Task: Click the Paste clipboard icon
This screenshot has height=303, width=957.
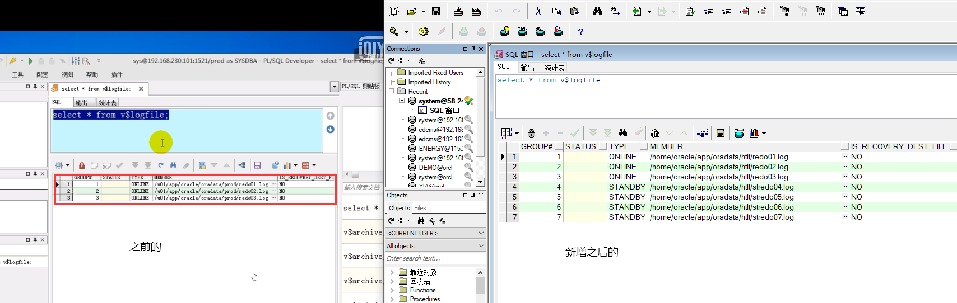Action: pyautogui.click(x=574, y=11)
